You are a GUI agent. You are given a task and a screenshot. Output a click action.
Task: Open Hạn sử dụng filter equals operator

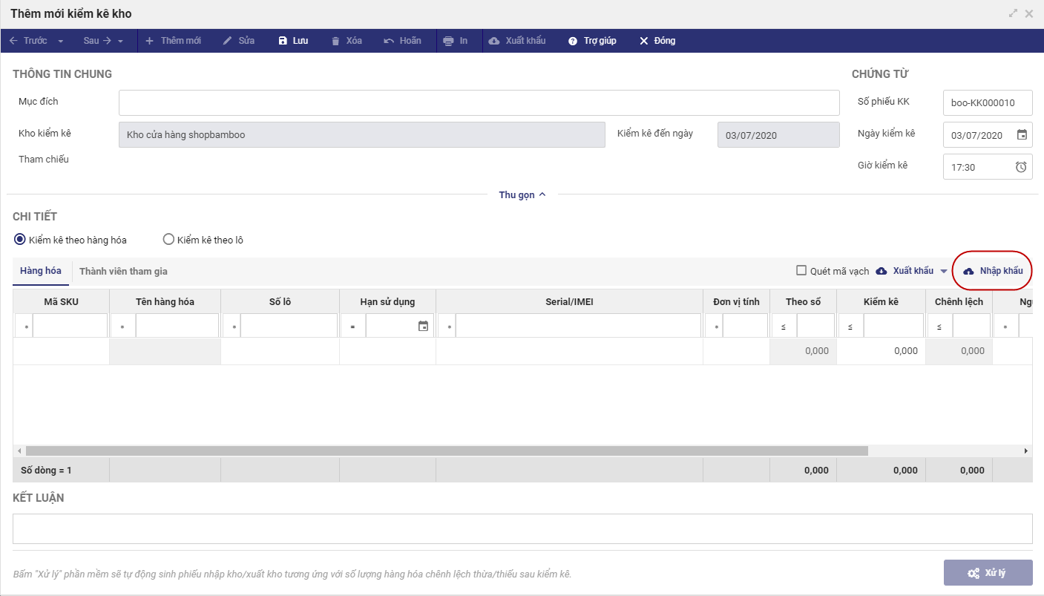pyautogui.click(x=353, y=326)
